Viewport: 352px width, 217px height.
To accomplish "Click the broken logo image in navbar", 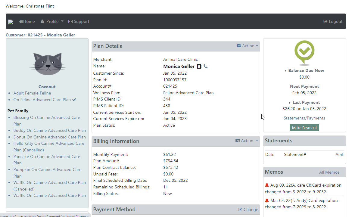I will [x=11, y=22].
